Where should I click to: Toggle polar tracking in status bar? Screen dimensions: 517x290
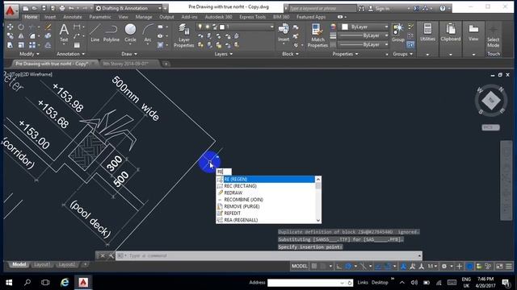[x=348, y=267]
